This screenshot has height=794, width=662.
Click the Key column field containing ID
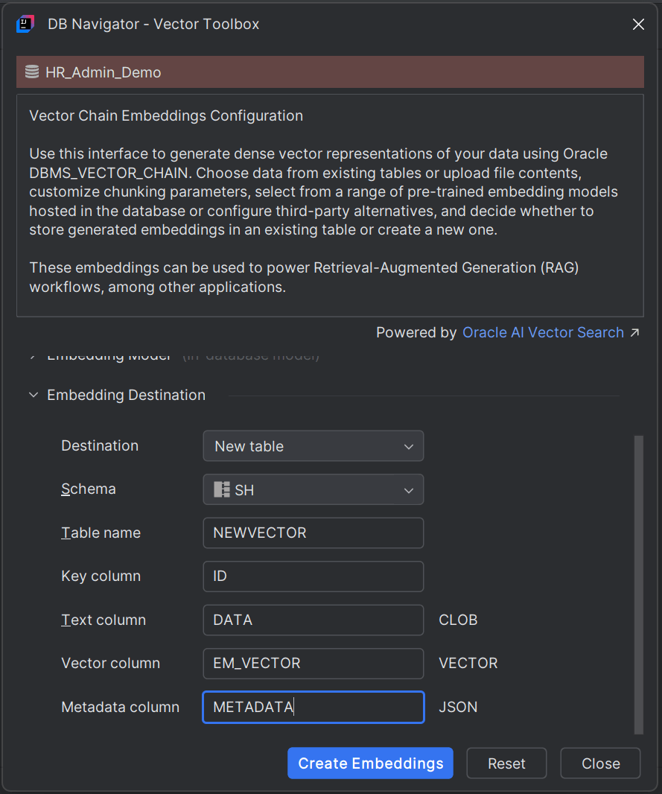[313, 576]
